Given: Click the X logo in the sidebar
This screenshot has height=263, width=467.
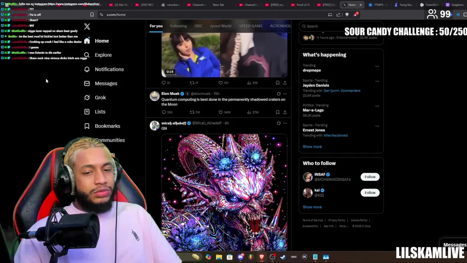Looking at the screenshot, I should (x=87, y=27).
